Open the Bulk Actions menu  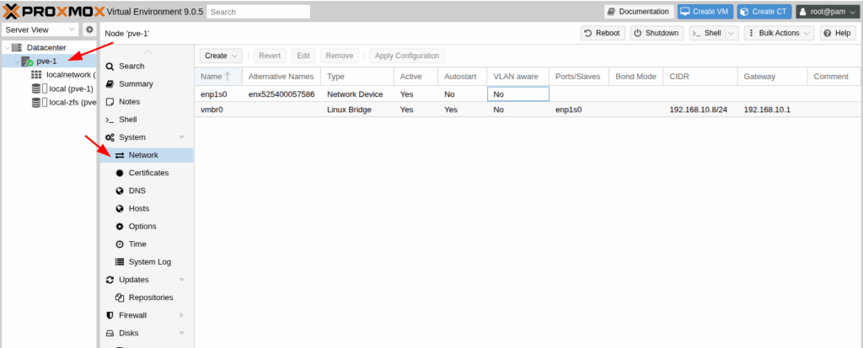(779, 33)
